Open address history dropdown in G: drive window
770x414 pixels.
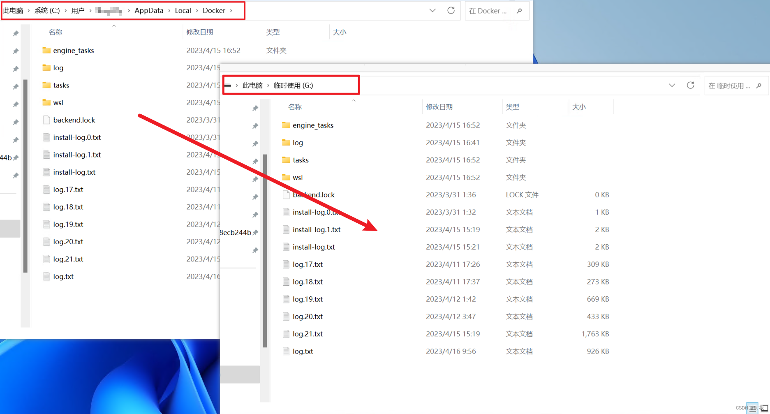[672, 86]
